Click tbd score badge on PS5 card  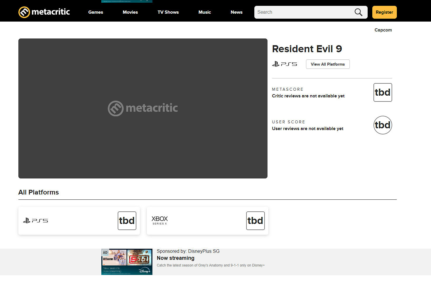click(127, 221)
